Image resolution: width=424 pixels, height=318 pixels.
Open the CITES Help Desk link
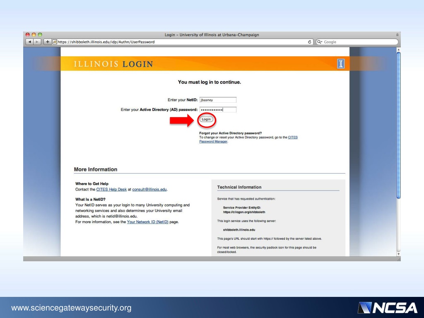pos(111,189)
